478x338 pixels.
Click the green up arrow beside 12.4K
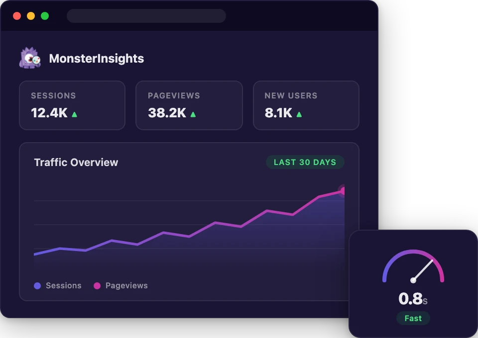[74, 114]
